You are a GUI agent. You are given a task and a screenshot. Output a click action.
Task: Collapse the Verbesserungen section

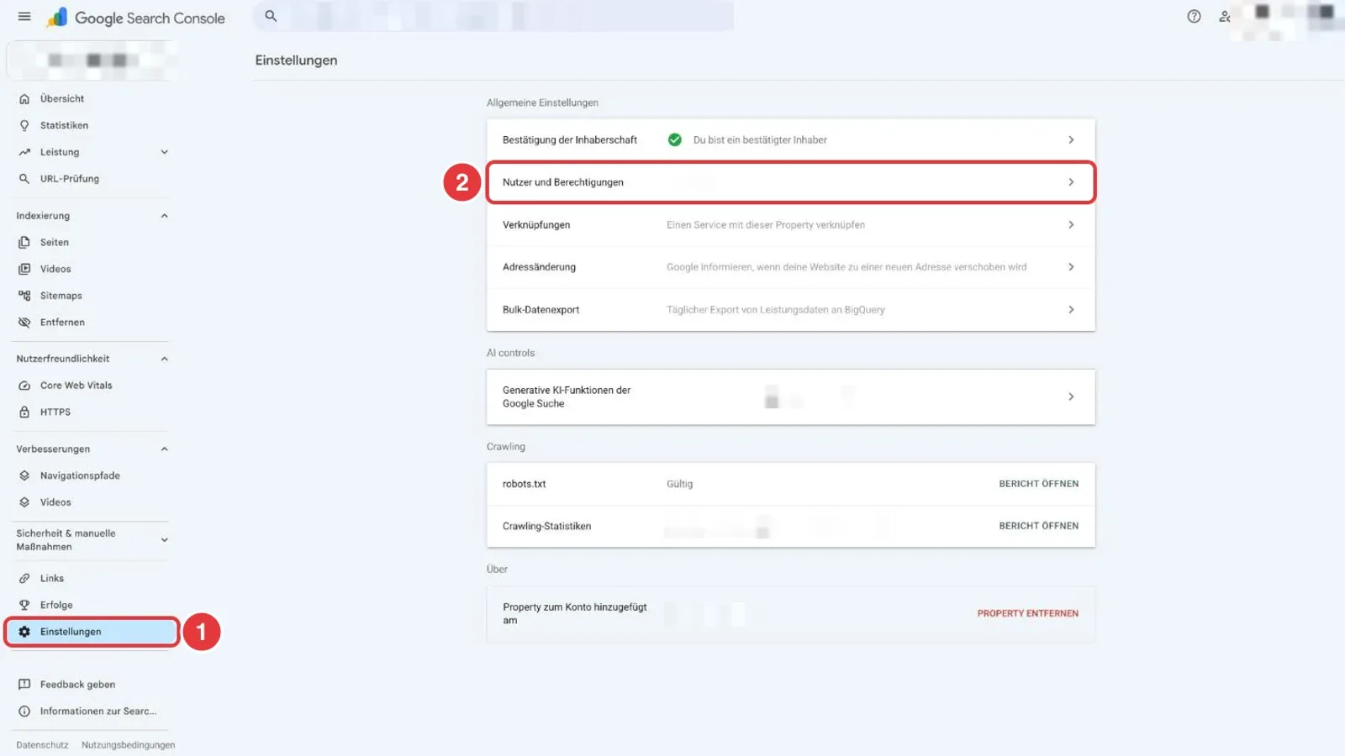pos(165,449)
